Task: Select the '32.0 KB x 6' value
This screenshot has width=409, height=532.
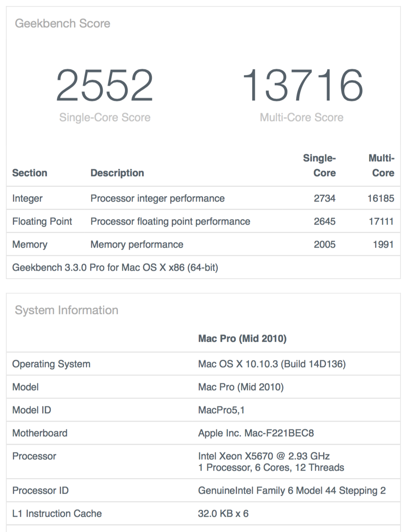Action: pyautogui.click(x=223, y=514)
